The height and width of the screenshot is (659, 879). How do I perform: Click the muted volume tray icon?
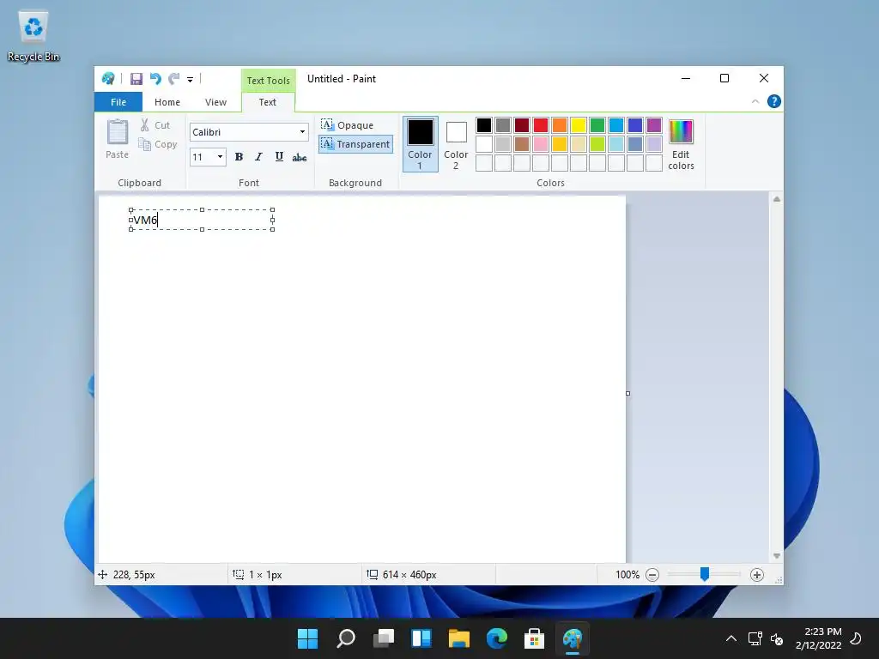[777, 638]
